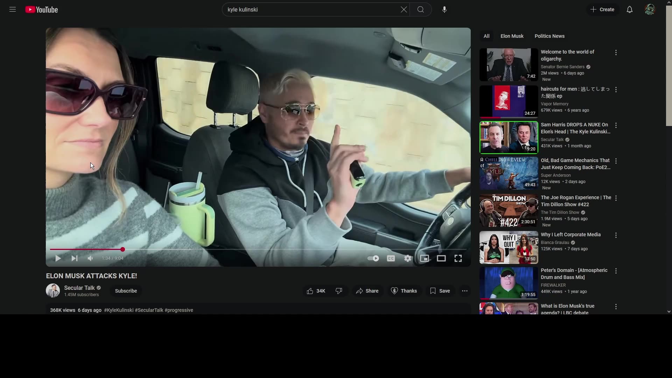Start a voice search with the microphone
The height and width of the screenshot is (378, 672).
[x=444, y=9]
